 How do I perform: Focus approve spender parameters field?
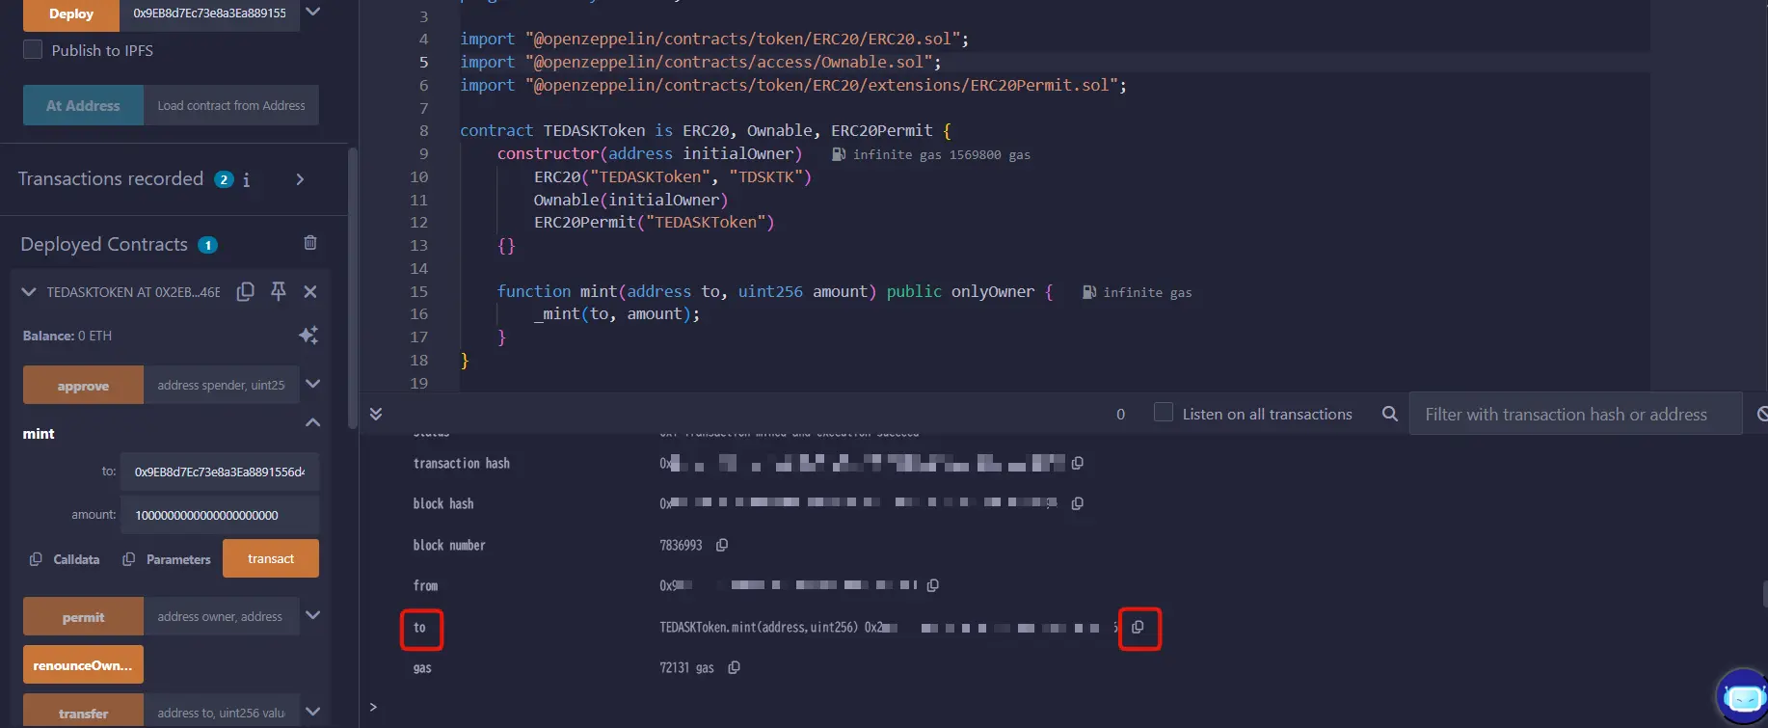click(x=222, y=385)
